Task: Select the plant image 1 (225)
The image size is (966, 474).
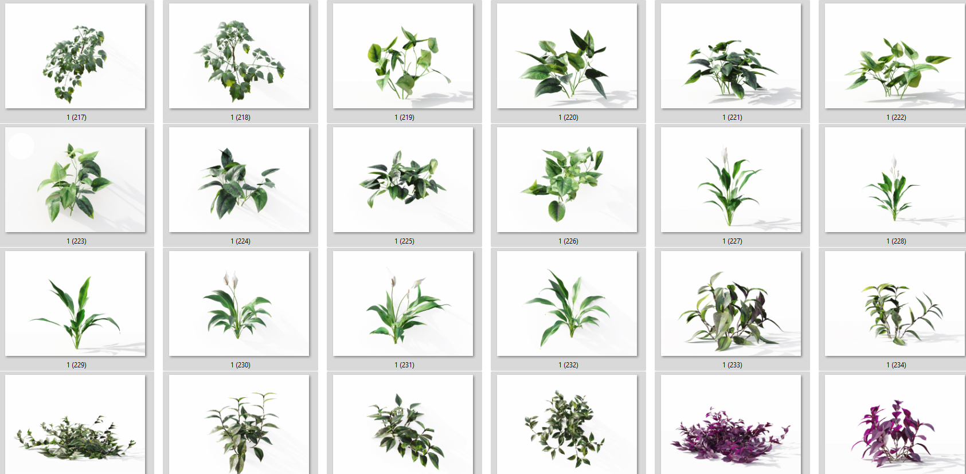Action: coord(403,179)
